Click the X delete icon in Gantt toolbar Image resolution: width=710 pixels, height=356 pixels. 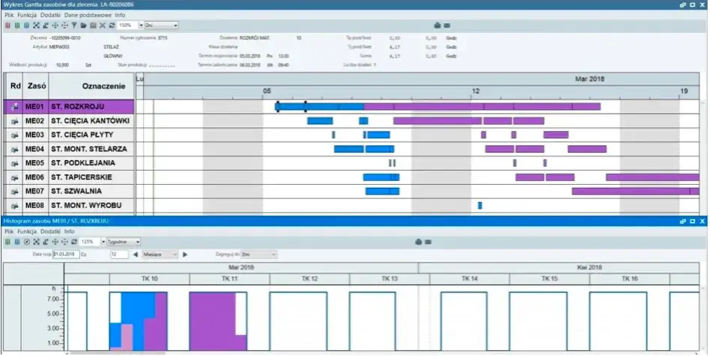tap(103, 25)
